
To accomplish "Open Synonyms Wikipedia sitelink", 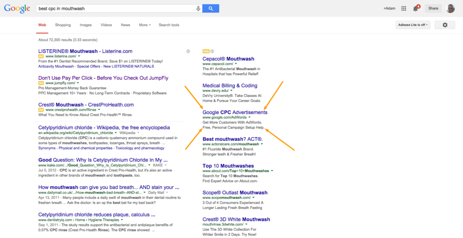I will [x=47, y=148].
